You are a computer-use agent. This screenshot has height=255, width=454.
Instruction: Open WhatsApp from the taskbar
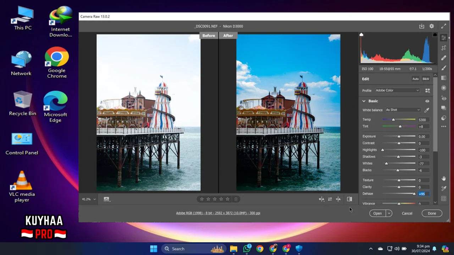coord(247,249)
